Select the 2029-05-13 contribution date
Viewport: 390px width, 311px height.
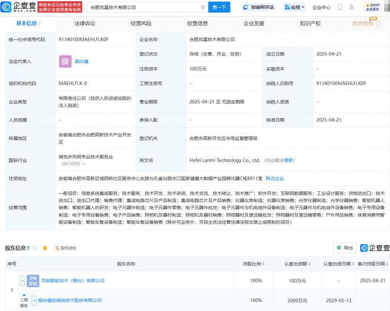(x=339, y=300)
